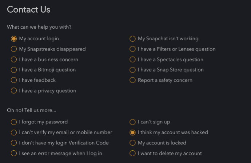
Task: Select "I have a privacy question"
Action: point(14,91)
